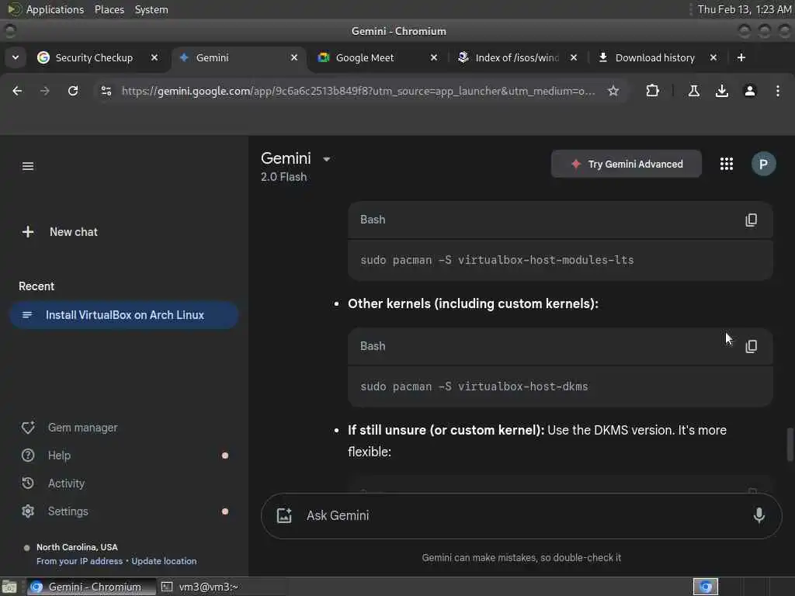This screenshot has width=795, height=596.
Task: Click Try Gemini Advanced button
Action: pos(627,164)
